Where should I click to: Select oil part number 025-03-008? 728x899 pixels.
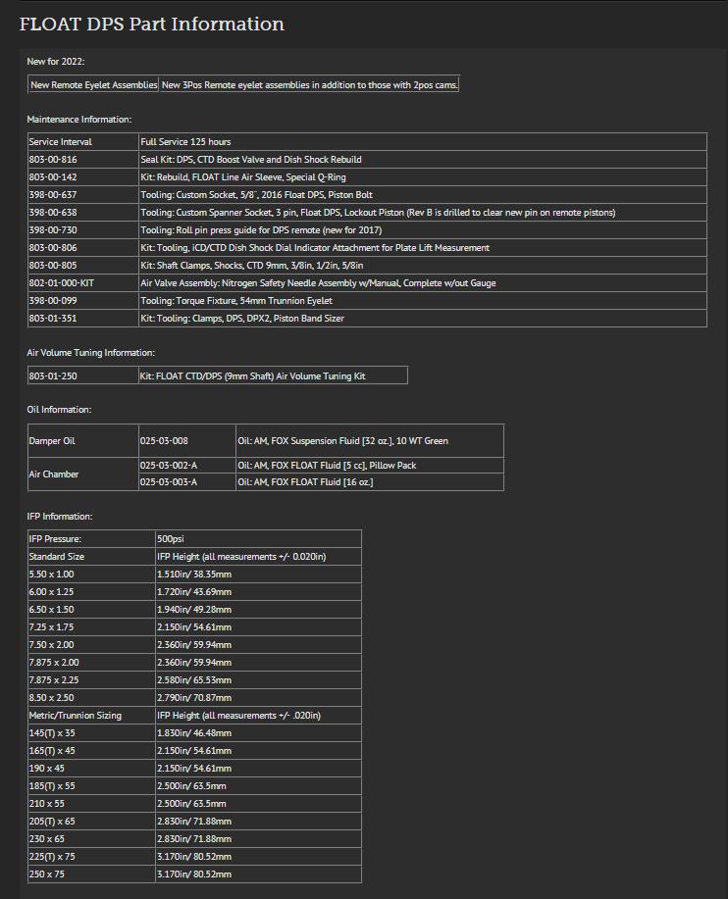(x=164, y=441)
